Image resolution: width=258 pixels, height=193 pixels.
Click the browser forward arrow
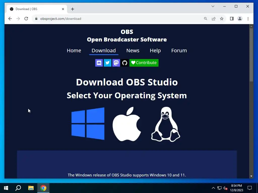click(18, 19)
